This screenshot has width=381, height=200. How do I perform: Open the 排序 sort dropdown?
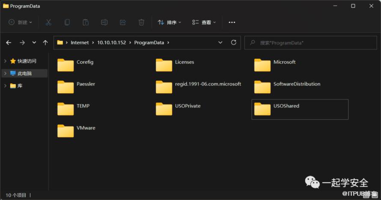tap(170, 22)
